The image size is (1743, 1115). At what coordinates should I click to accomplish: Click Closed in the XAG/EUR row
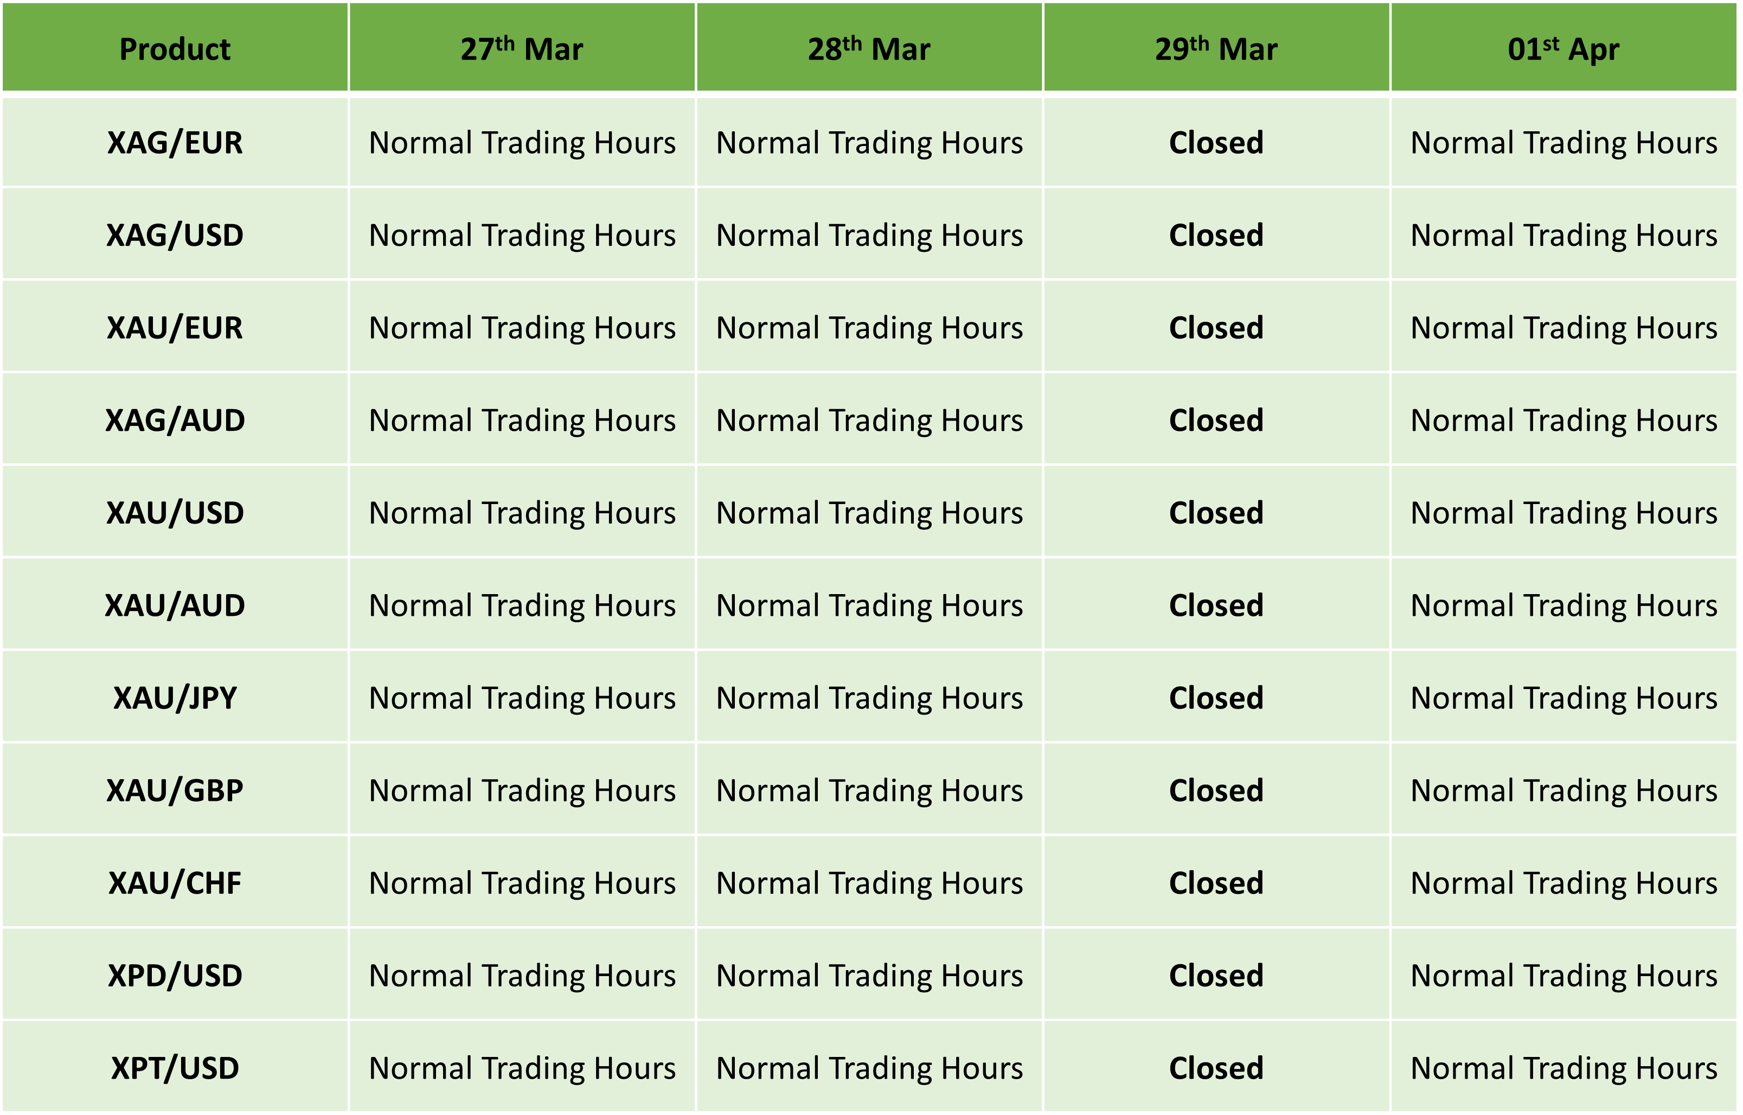tap(1217, 142)
